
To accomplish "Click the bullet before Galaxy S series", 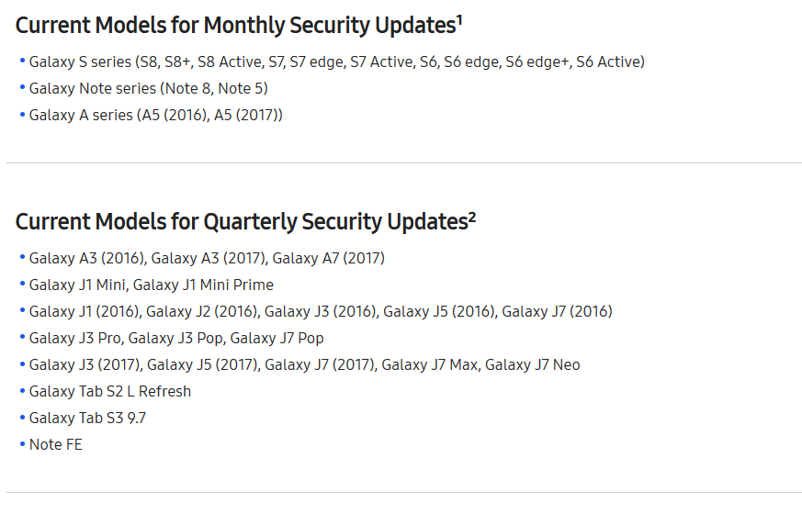I will 22,61.
